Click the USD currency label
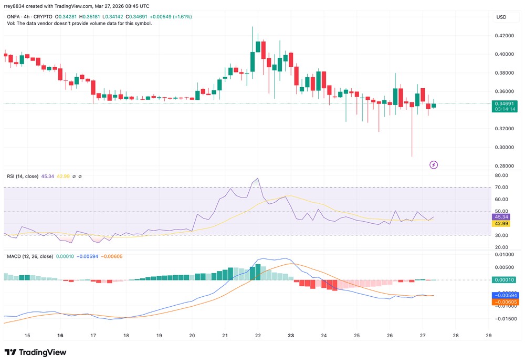Image resolution: width=525 pixels, height=364 pixels. 501,17
